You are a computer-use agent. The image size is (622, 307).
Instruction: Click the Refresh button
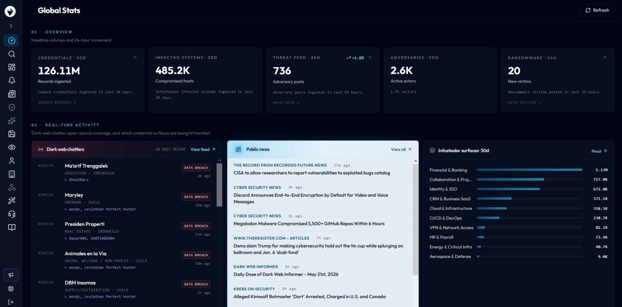[x=597, y=10]
